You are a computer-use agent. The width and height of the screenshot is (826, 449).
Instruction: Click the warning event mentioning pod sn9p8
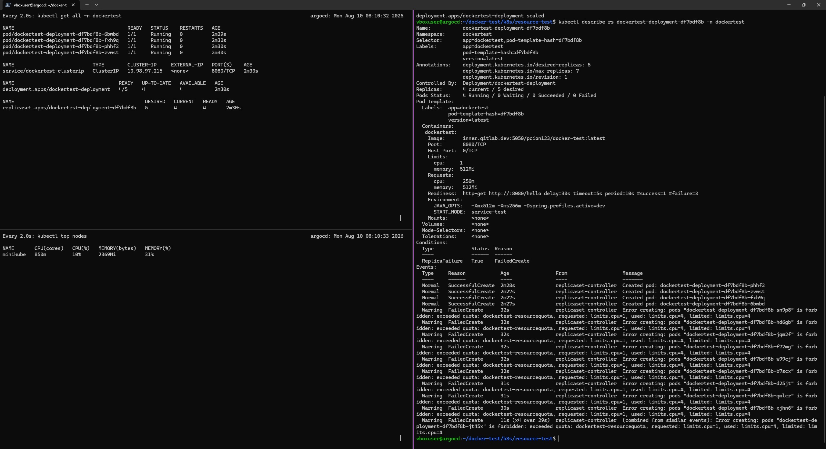[x=617, y=313]
